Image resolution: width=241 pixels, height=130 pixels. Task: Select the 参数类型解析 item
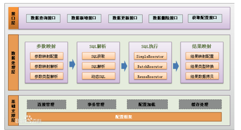[46, 76]
